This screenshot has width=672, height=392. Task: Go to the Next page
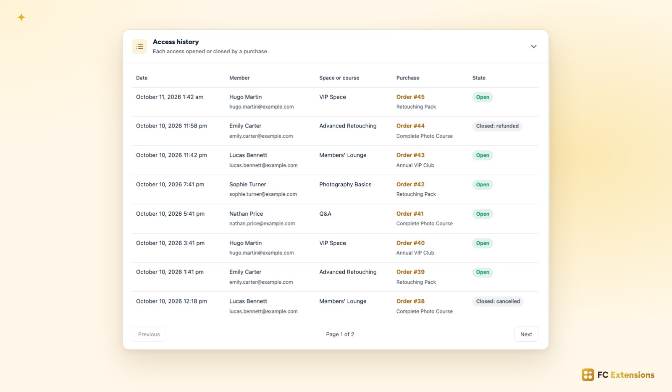click(x=526, y=334)
